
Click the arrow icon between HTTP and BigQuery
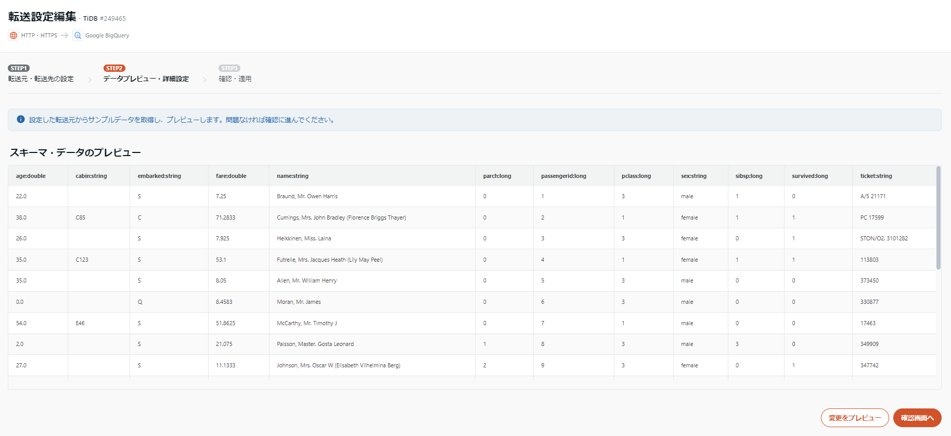coord(65,35)
